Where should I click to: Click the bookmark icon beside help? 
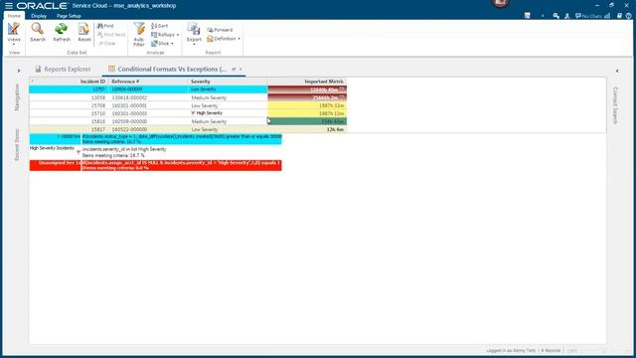(619, 16)
